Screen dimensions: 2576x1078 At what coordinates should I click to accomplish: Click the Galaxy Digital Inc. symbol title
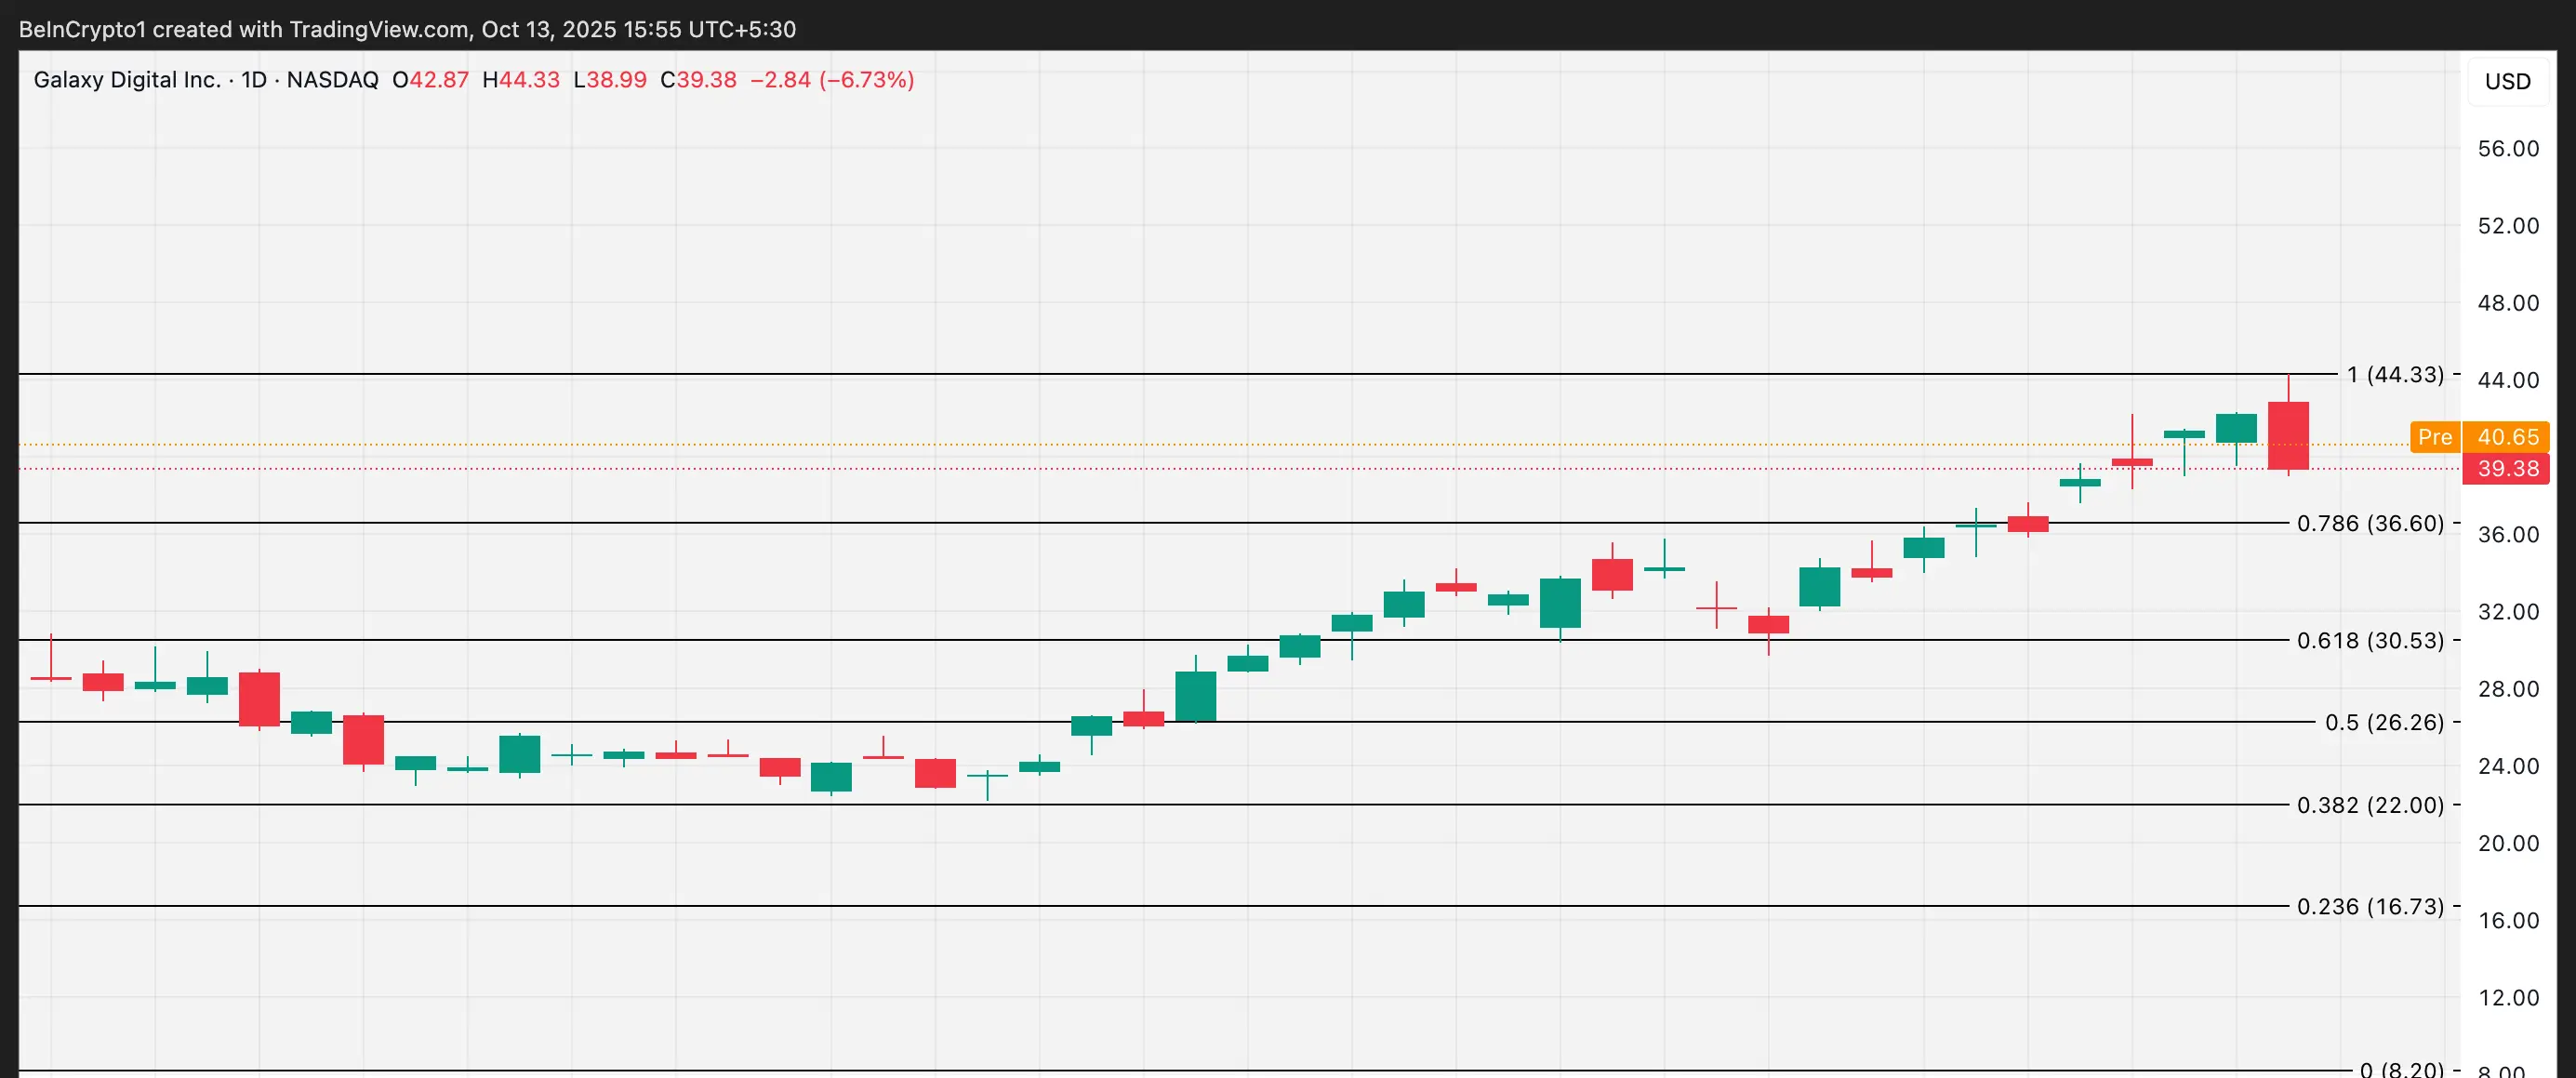[x=127, y=80]
